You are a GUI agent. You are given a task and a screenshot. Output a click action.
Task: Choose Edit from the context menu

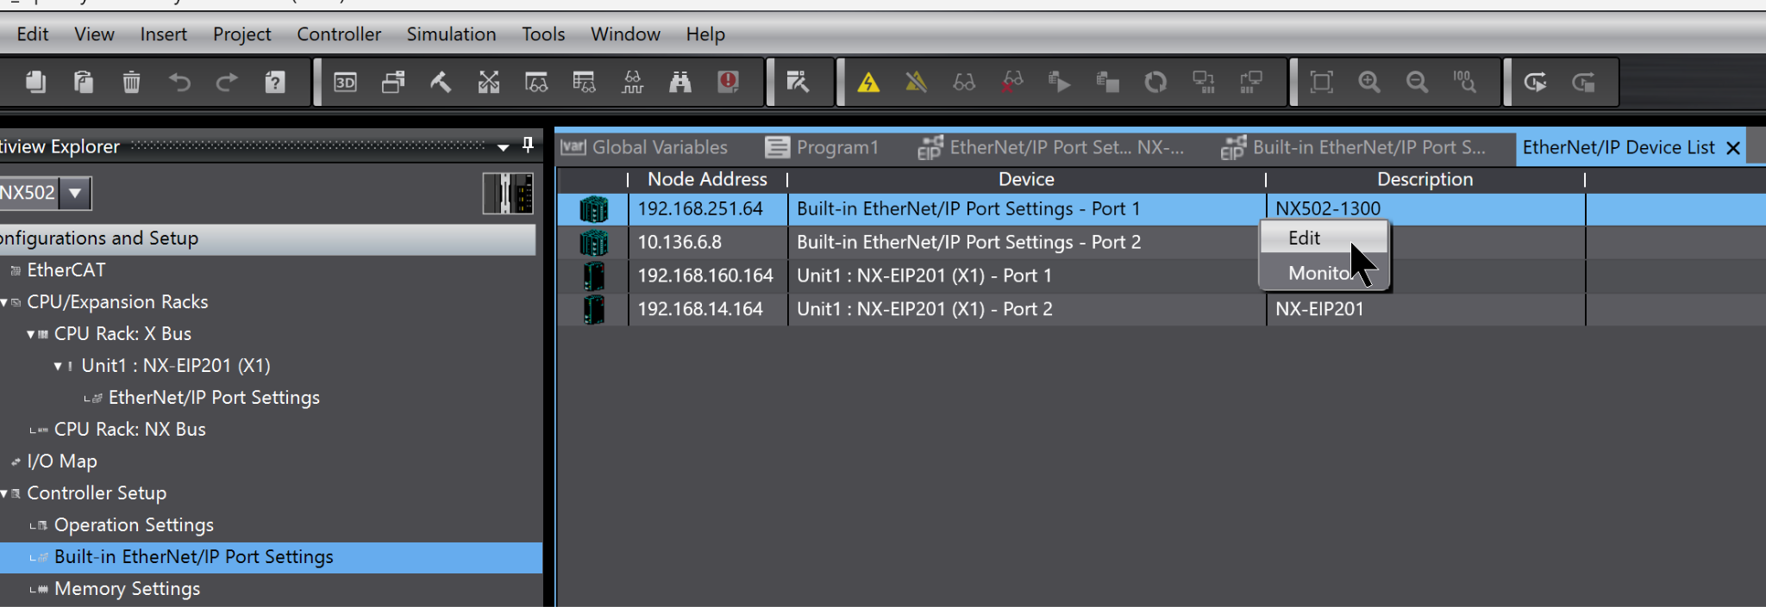(1304, 238)
